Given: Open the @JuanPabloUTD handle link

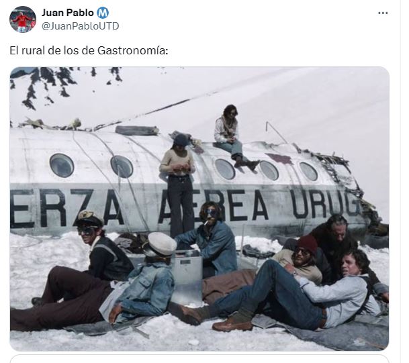Looking at the screenshot, I should click(x=81, y=26).
